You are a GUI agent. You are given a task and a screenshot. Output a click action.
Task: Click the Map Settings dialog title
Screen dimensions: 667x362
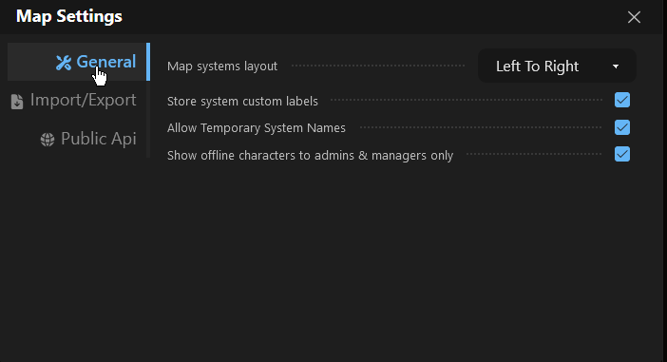pos(69,16)
